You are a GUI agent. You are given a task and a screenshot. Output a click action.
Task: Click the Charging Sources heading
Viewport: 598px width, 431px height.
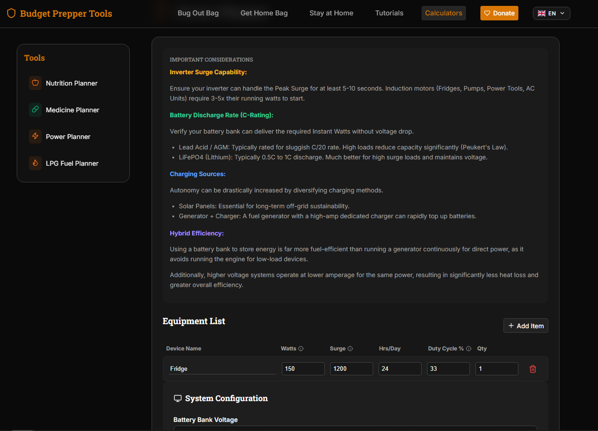point(198,174)
